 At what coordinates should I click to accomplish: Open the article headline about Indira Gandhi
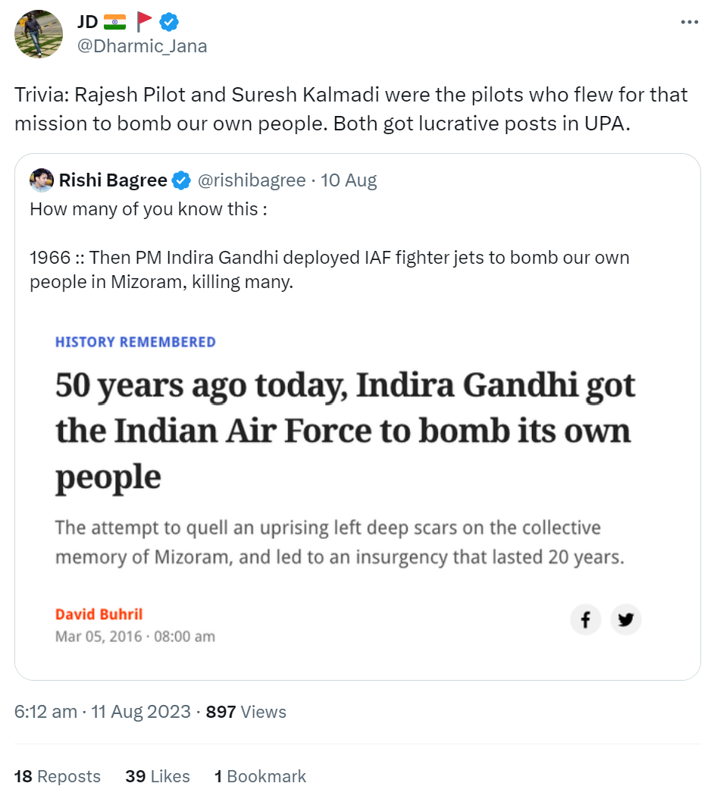[345, 431]
